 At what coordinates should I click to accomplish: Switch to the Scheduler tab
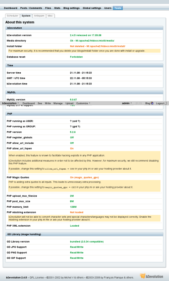pyautogui.click(x=12, y=16)
